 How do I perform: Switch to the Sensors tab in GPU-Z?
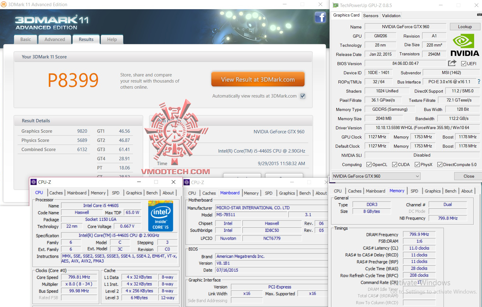point(371,16)
